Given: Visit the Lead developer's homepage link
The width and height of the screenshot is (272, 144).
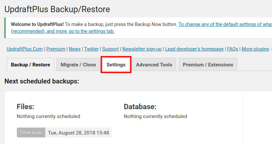Looking at the screenshot, I should [x=194, y=49].
